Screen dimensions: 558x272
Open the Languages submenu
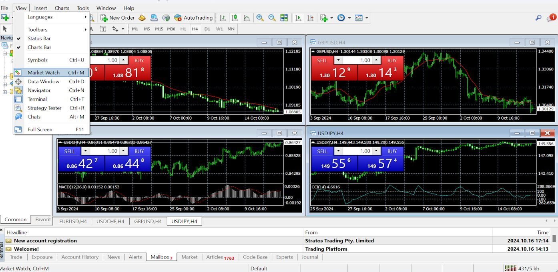point(51,17)
